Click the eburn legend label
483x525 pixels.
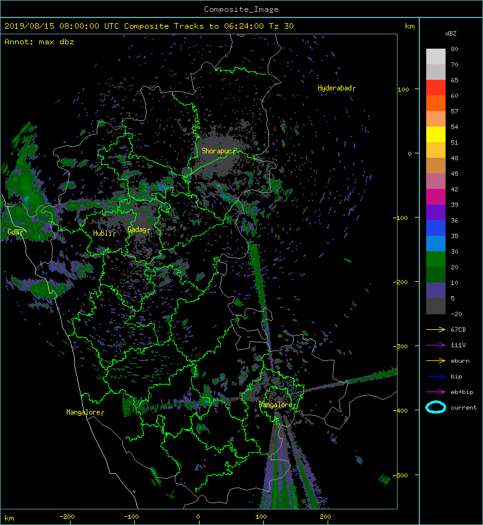pos(460,361)
